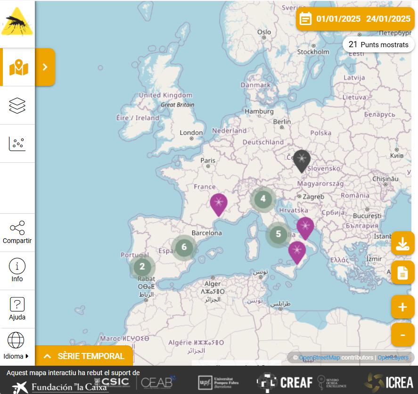The height and width of the screenshot is (394, 418).
Task: Open the report document button
Action: pyautogui.click(x=402, y=273)
